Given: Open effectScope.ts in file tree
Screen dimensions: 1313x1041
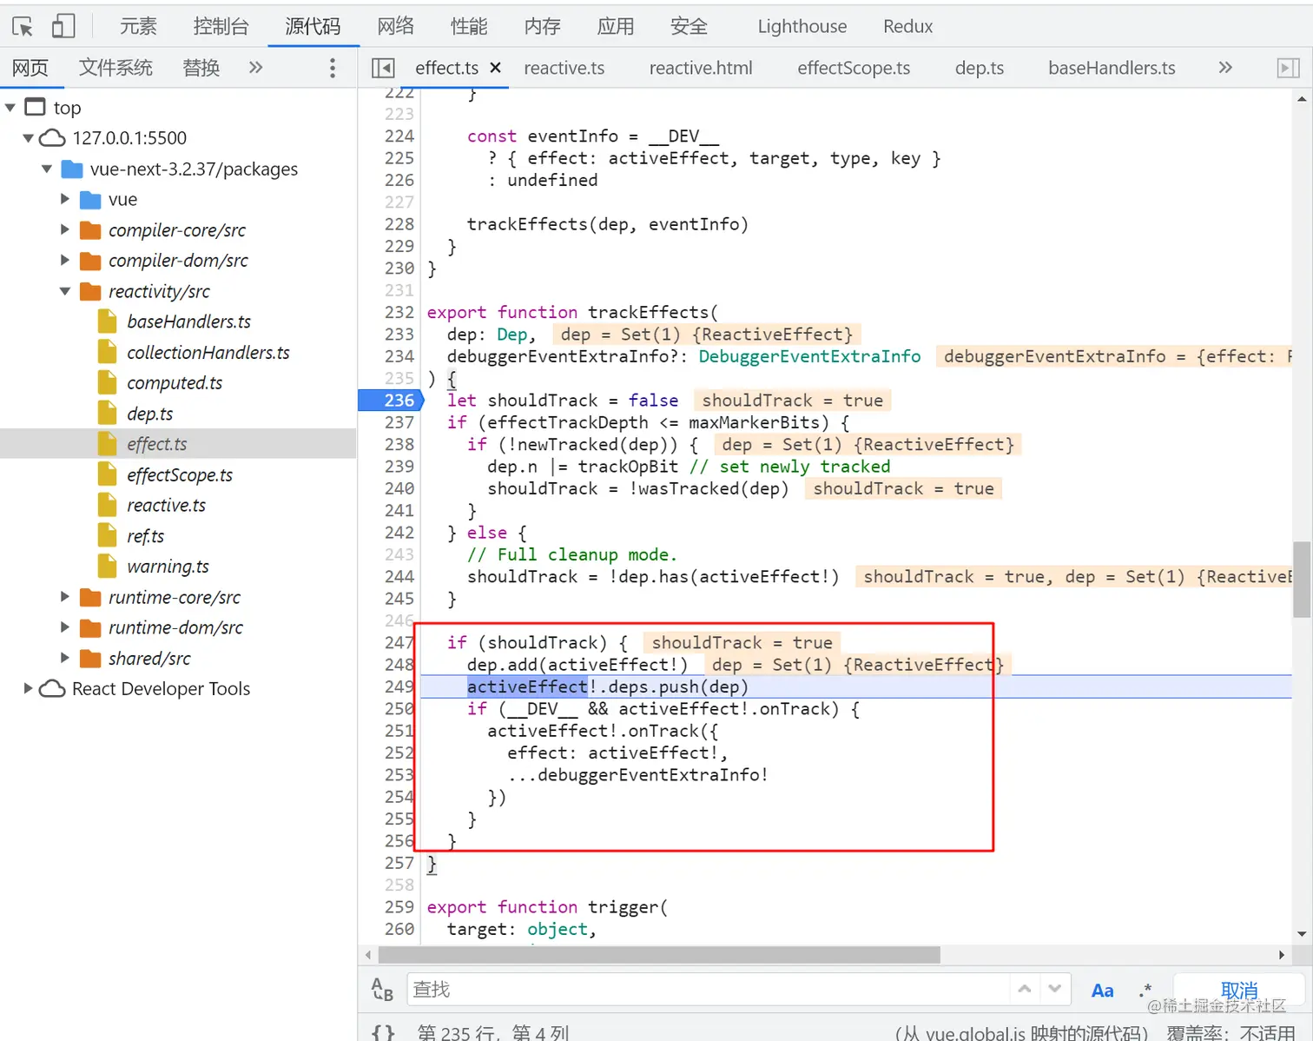Looking at the screenshot, I should tap(180, 474).
